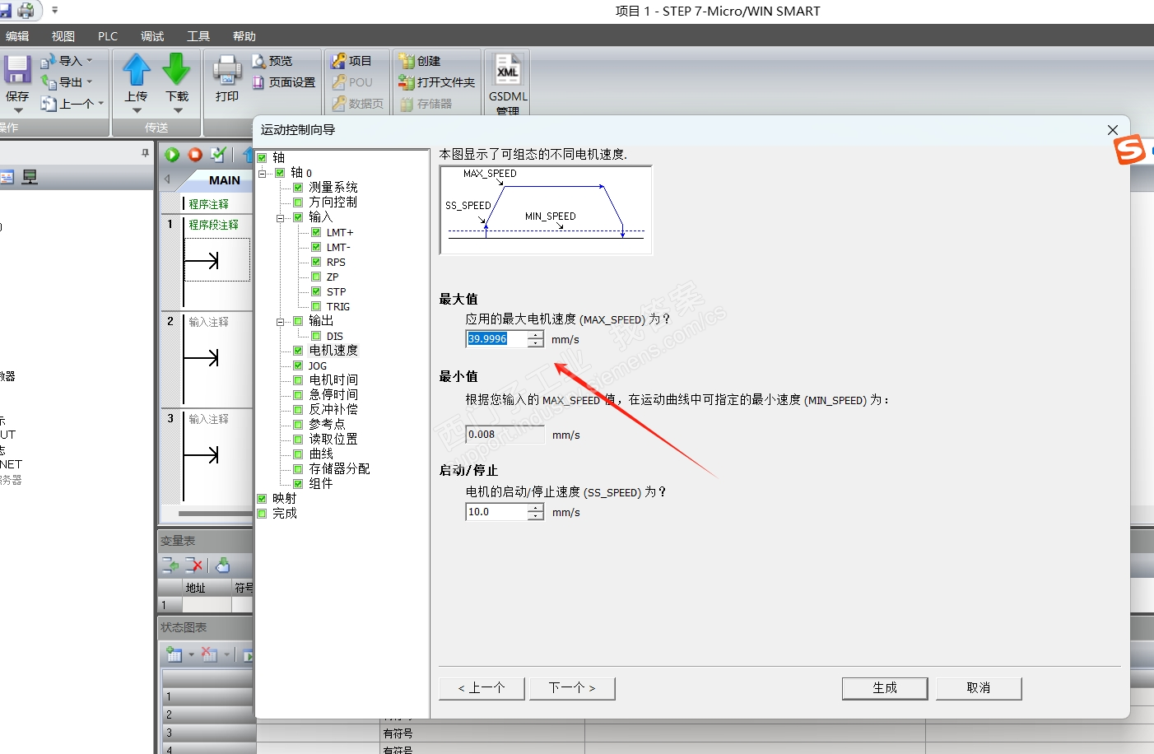Viewport: 1154px width, 754px height.
Task: Open Print Preview (预览)
Action: point(272,61)
